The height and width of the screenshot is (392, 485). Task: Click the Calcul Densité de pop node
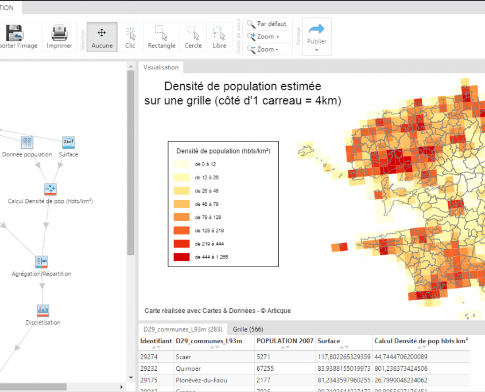click(x=51, y=189)
